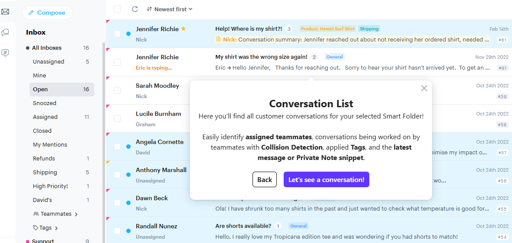The height and width of the screenshot is (243, 512).
Task: Click the sidebar vertical scrollbar
Action: [104, 141]
